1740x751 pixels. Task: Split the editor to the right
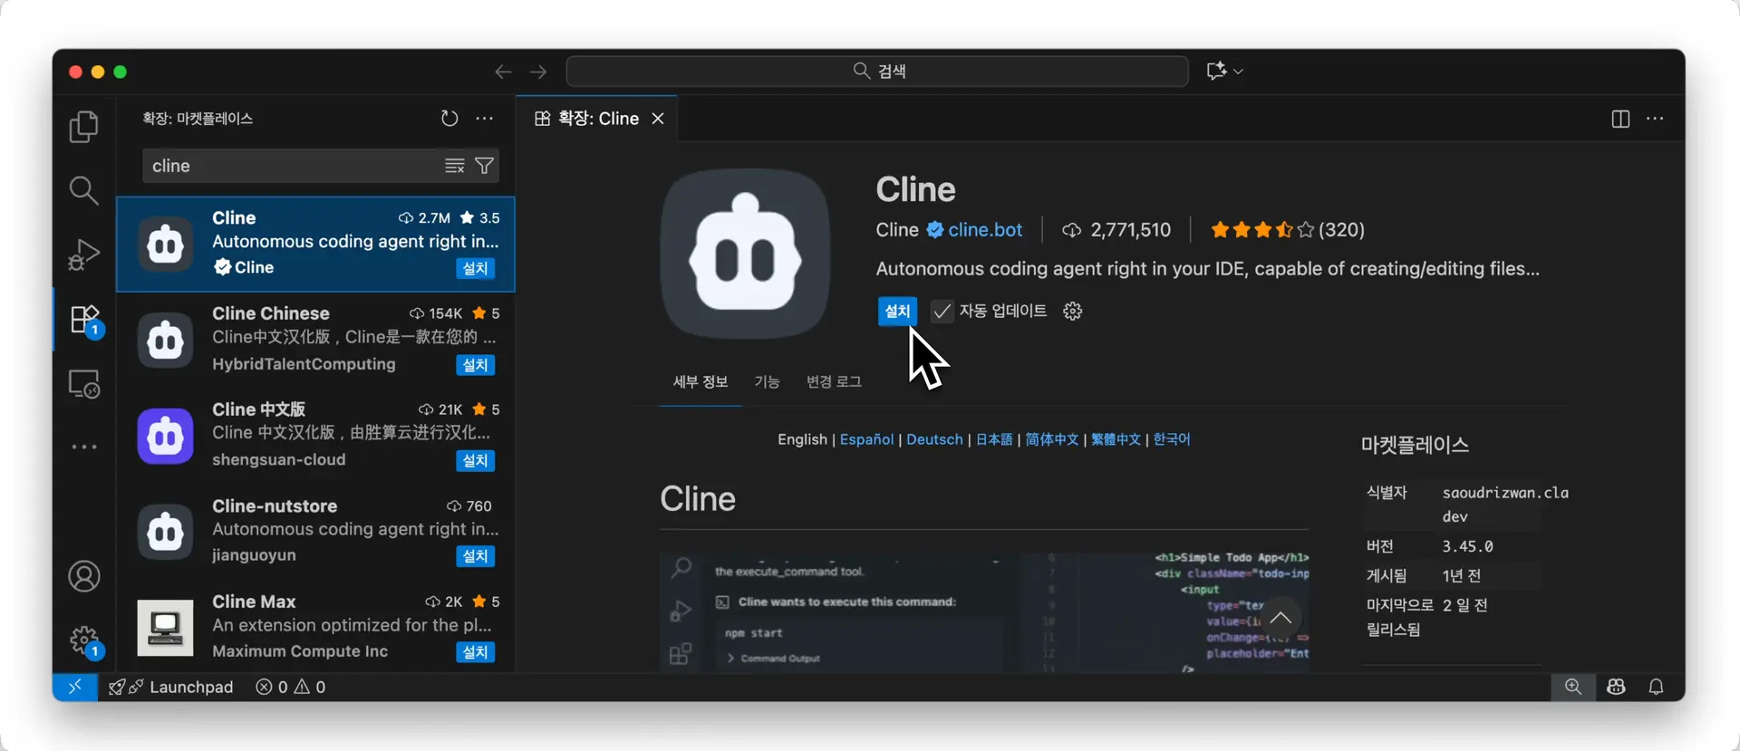(x=1620, y=119)
